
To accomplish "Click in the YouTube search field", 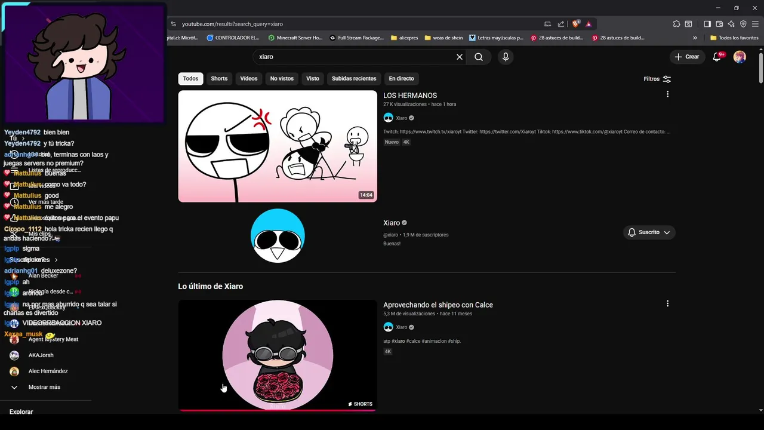I will pyautogui.click(x=355, y=57).
